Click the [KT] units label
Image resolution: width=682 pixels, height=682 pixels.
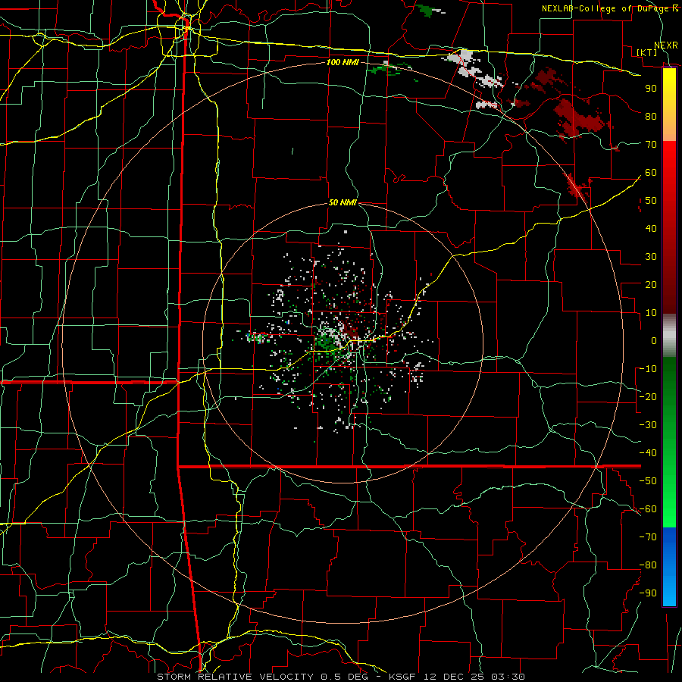coord(646,52)
